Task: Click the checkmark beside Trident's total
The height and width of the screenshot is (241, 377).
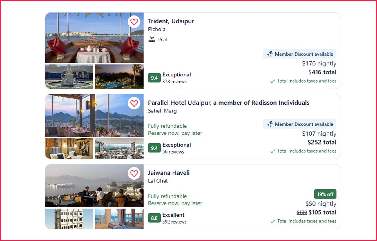Action: [273, 81]
